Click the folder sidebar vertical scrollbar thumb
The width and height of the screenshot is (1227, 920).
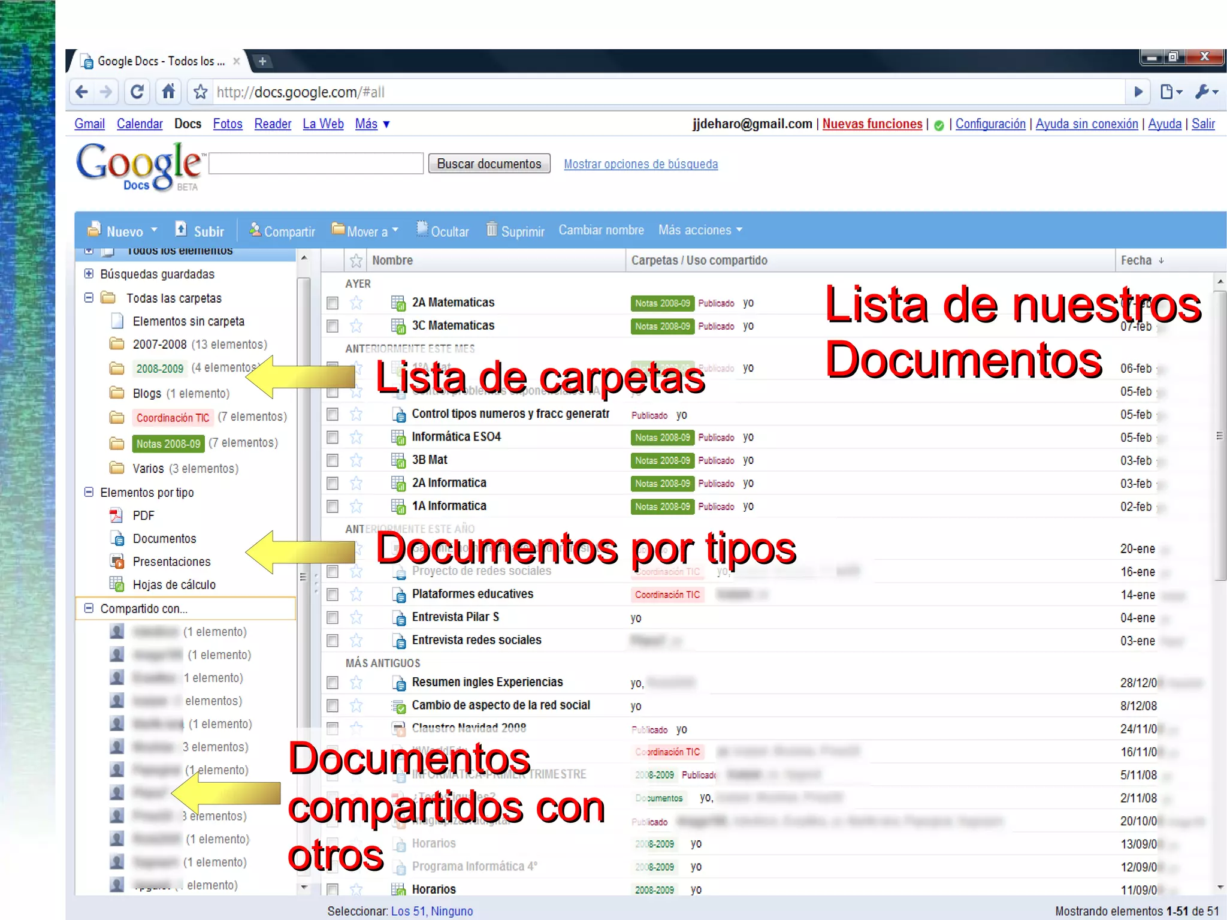click(304, 575)
